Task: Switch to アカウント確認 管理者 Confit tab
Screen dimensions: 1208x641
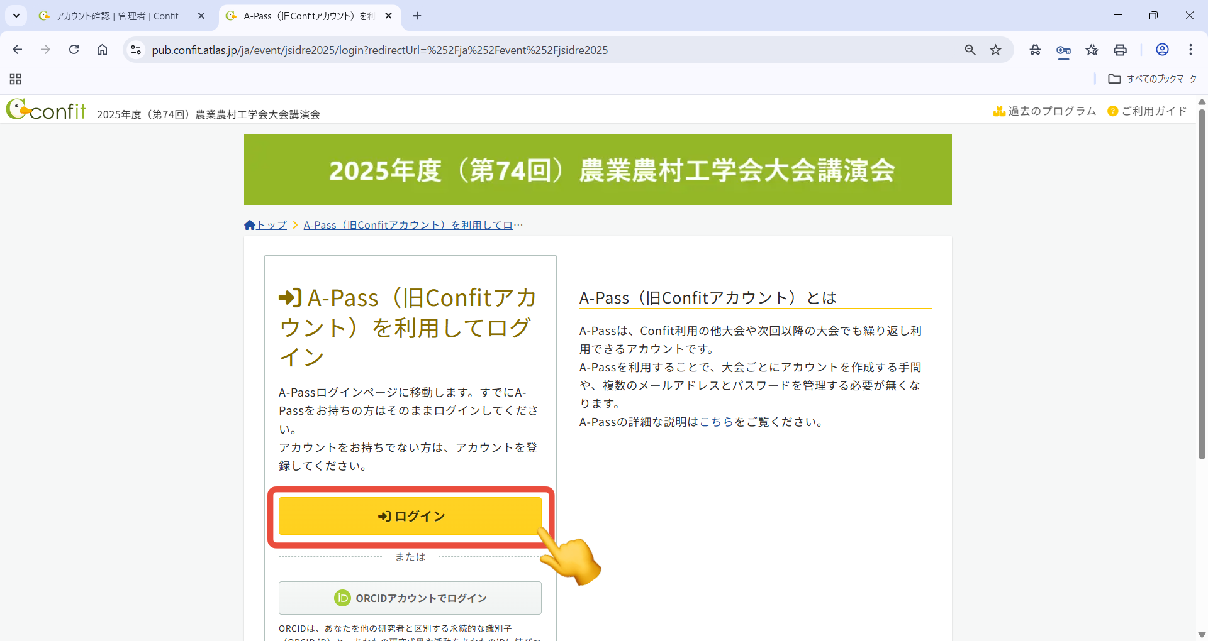Action: point(117,16)
